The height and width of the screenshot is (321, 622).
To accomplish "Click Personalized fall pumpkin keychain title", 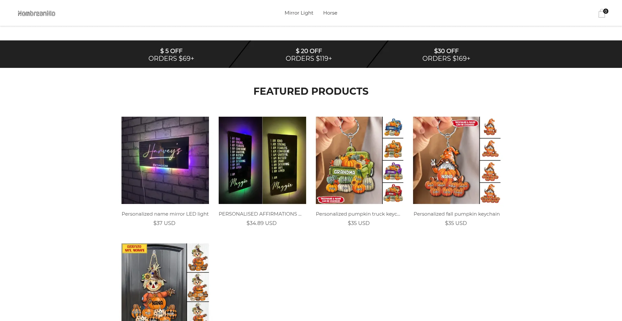I will pyautogui.click(x=457, y=214).
